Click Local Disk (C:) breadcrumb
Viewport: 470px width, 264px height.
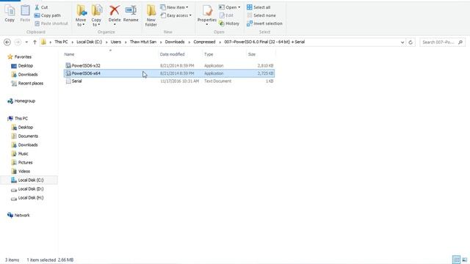[x=90, y=42]
